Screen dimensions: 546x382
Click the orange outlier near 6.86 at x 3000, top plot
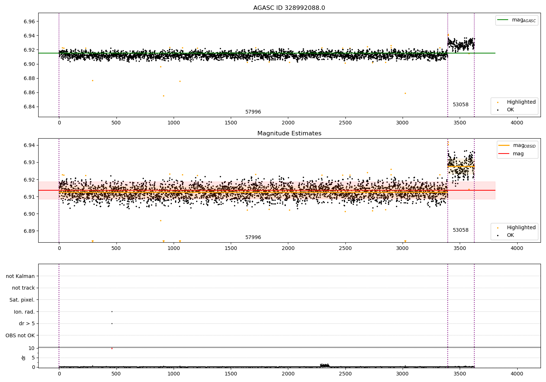point(405,93)
